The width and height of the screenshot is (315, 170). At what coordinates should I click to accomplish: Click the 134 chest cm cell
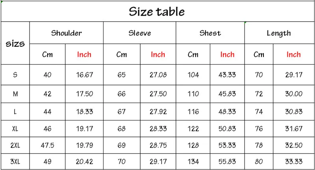(193, 162)
